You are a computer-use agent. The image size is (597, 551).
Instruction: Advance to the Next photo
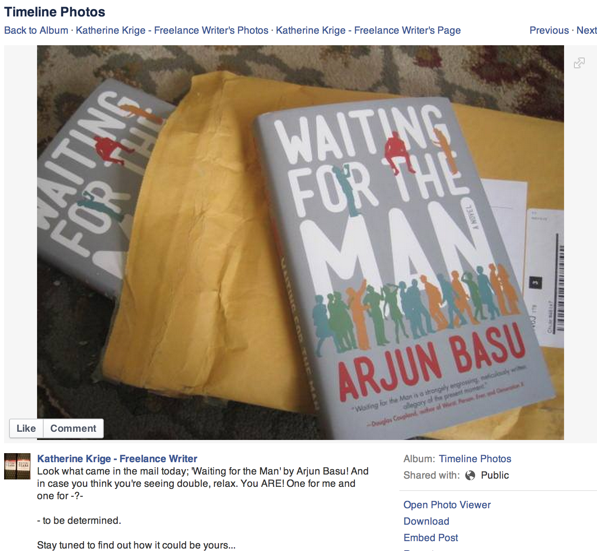[x=587, y=30]
